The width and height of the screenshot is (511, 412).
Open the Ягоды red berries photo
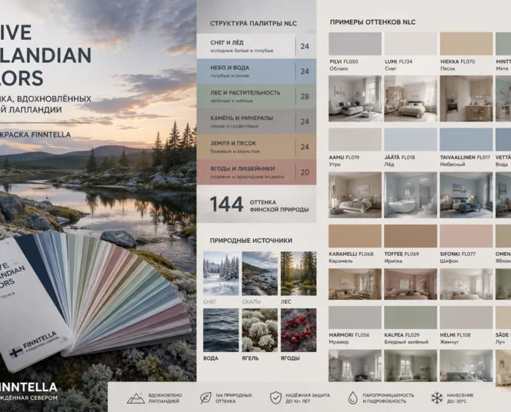tap(299, 330)
